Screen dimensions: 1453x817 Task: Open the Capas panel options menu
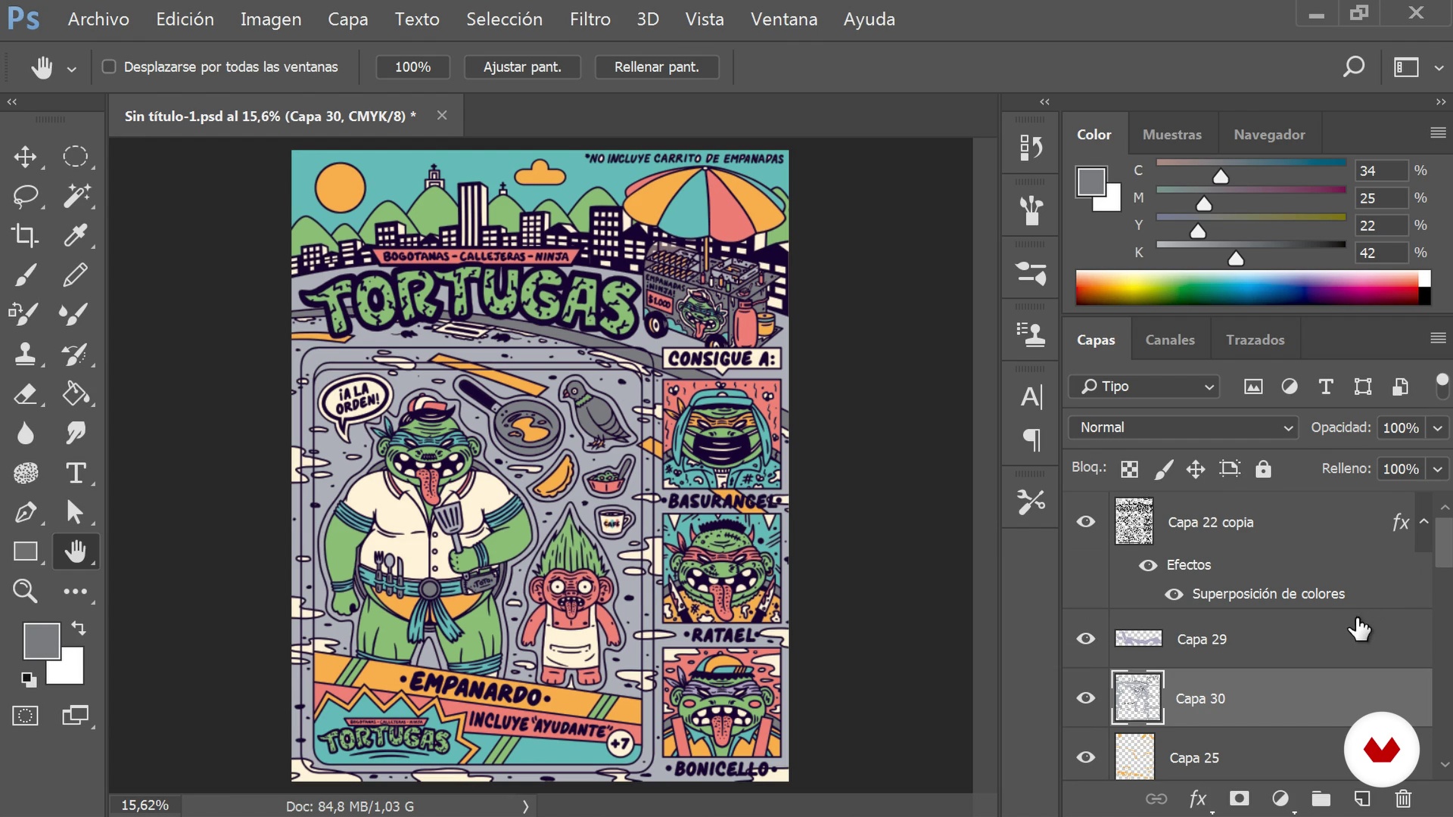click(x=1438, y=338)
